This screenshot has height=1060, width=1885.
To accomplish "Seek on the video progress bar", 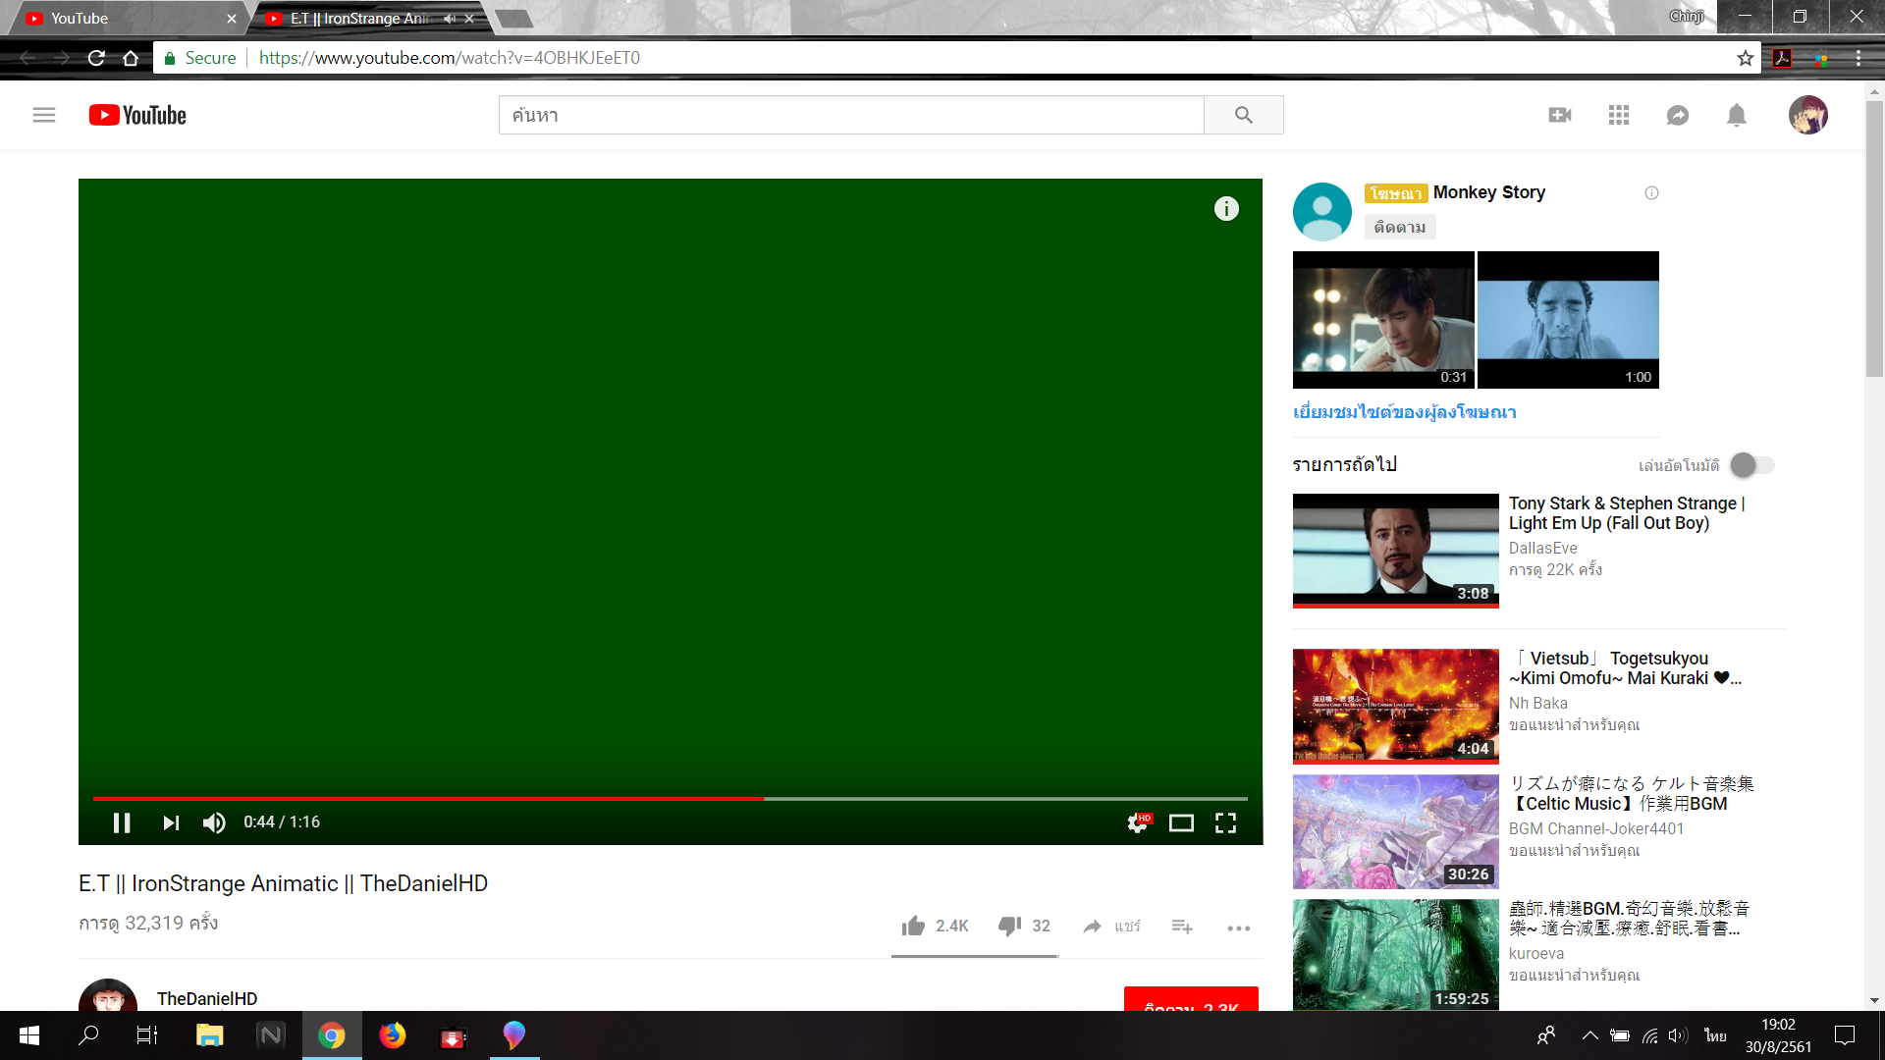I will [670, 799].
